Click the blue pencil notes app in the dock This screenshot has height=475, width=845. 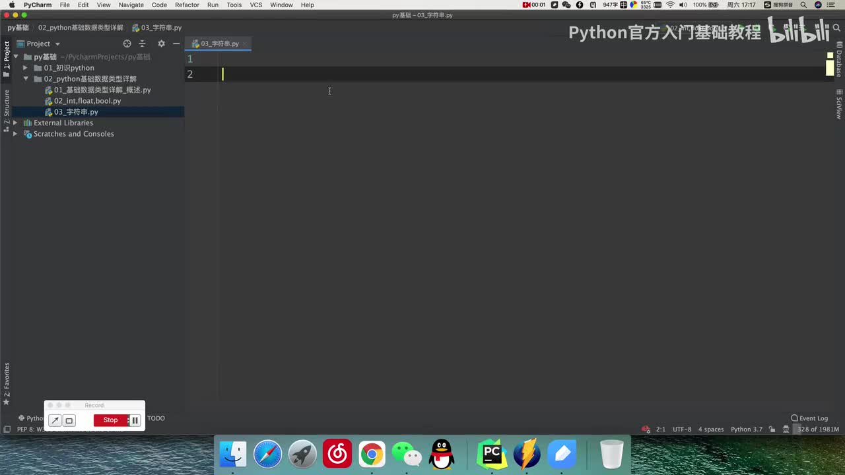point(562,455)
